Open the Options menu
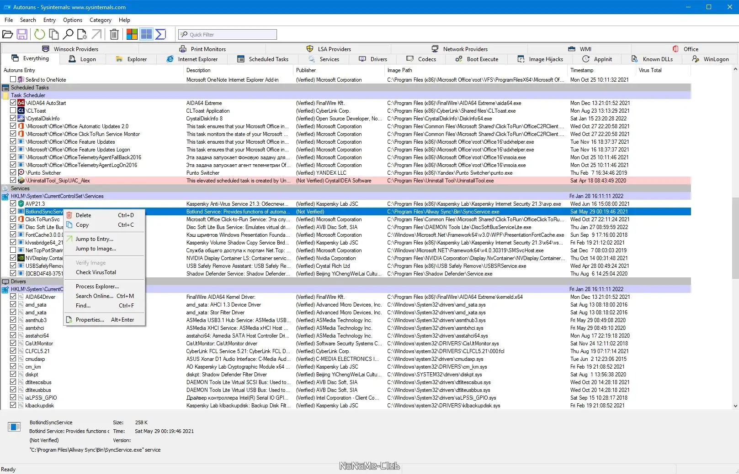This screenshot has height=474, width=739. [x=73, y=20]
